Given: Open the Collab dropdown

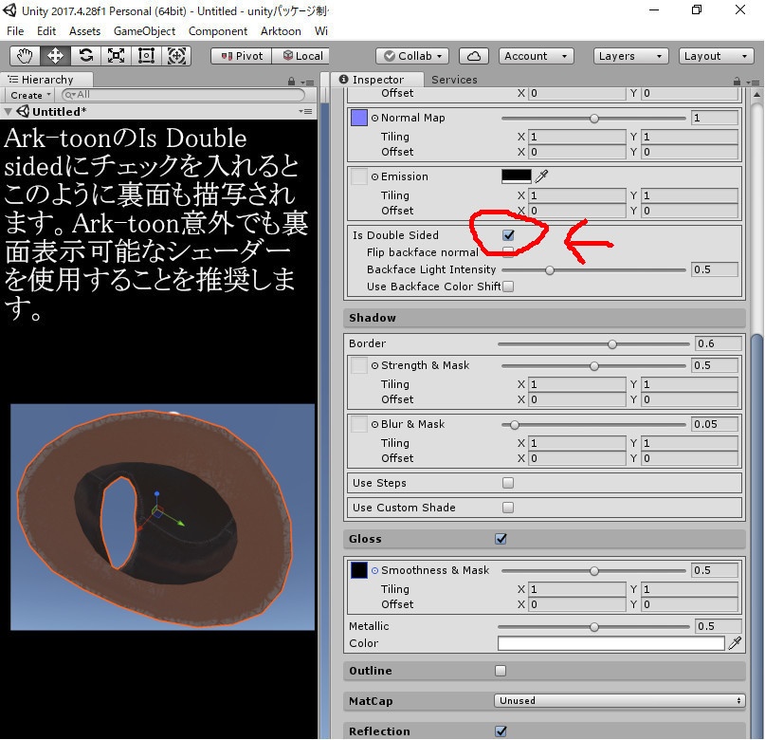Looking at the screenshot, I should click(x=411, y=56).
